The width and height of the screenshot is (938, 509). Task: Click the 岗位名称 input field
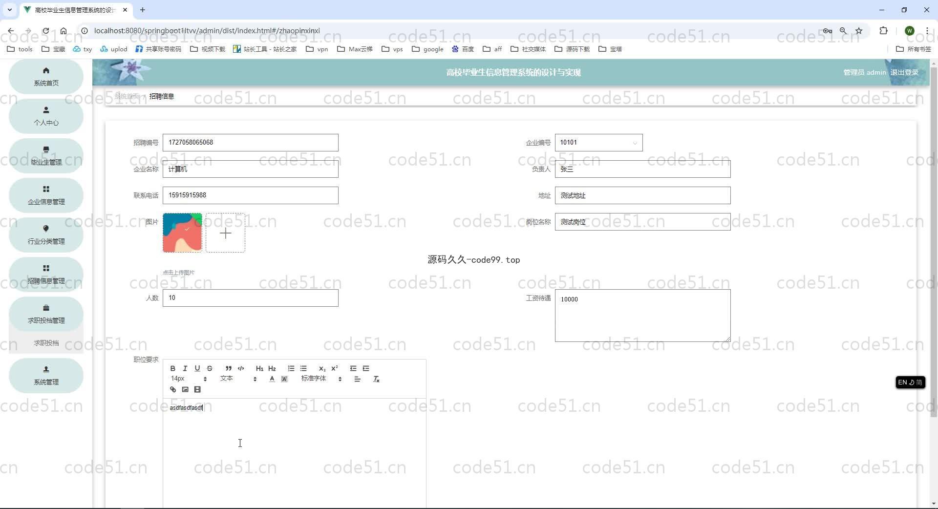pyautogui.click(x=642, y=222)
